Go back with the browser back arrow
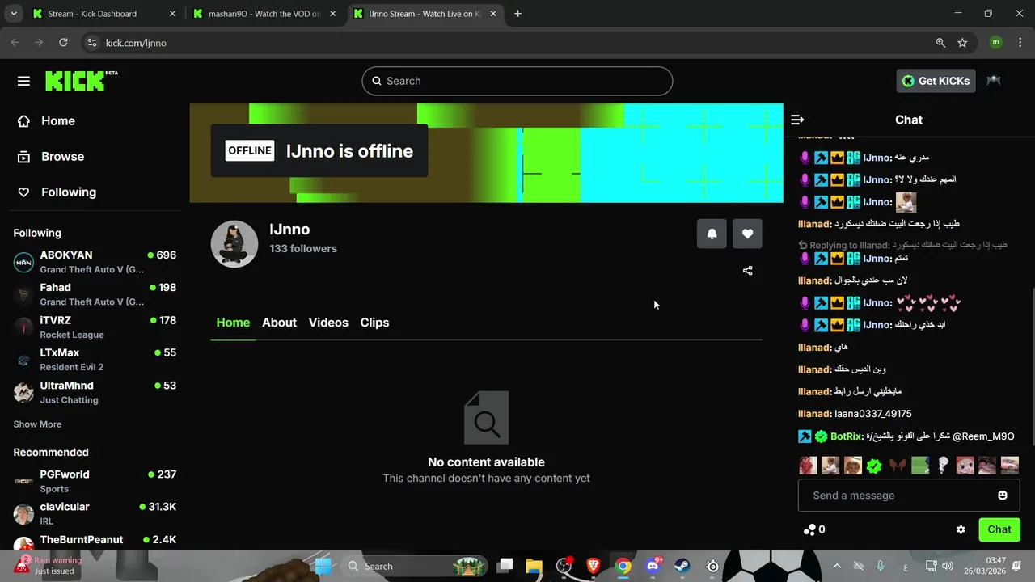Viewport: 1035px width, 582px height. click(15, 43)
